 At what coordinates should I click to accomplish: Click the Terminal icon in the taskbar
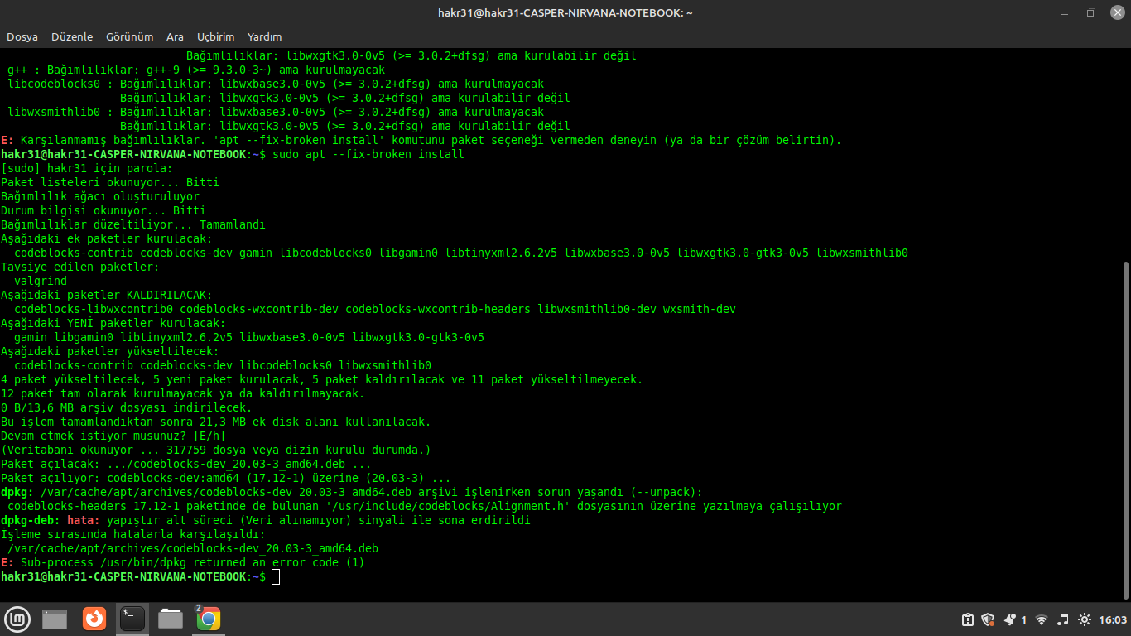[132, 619]
